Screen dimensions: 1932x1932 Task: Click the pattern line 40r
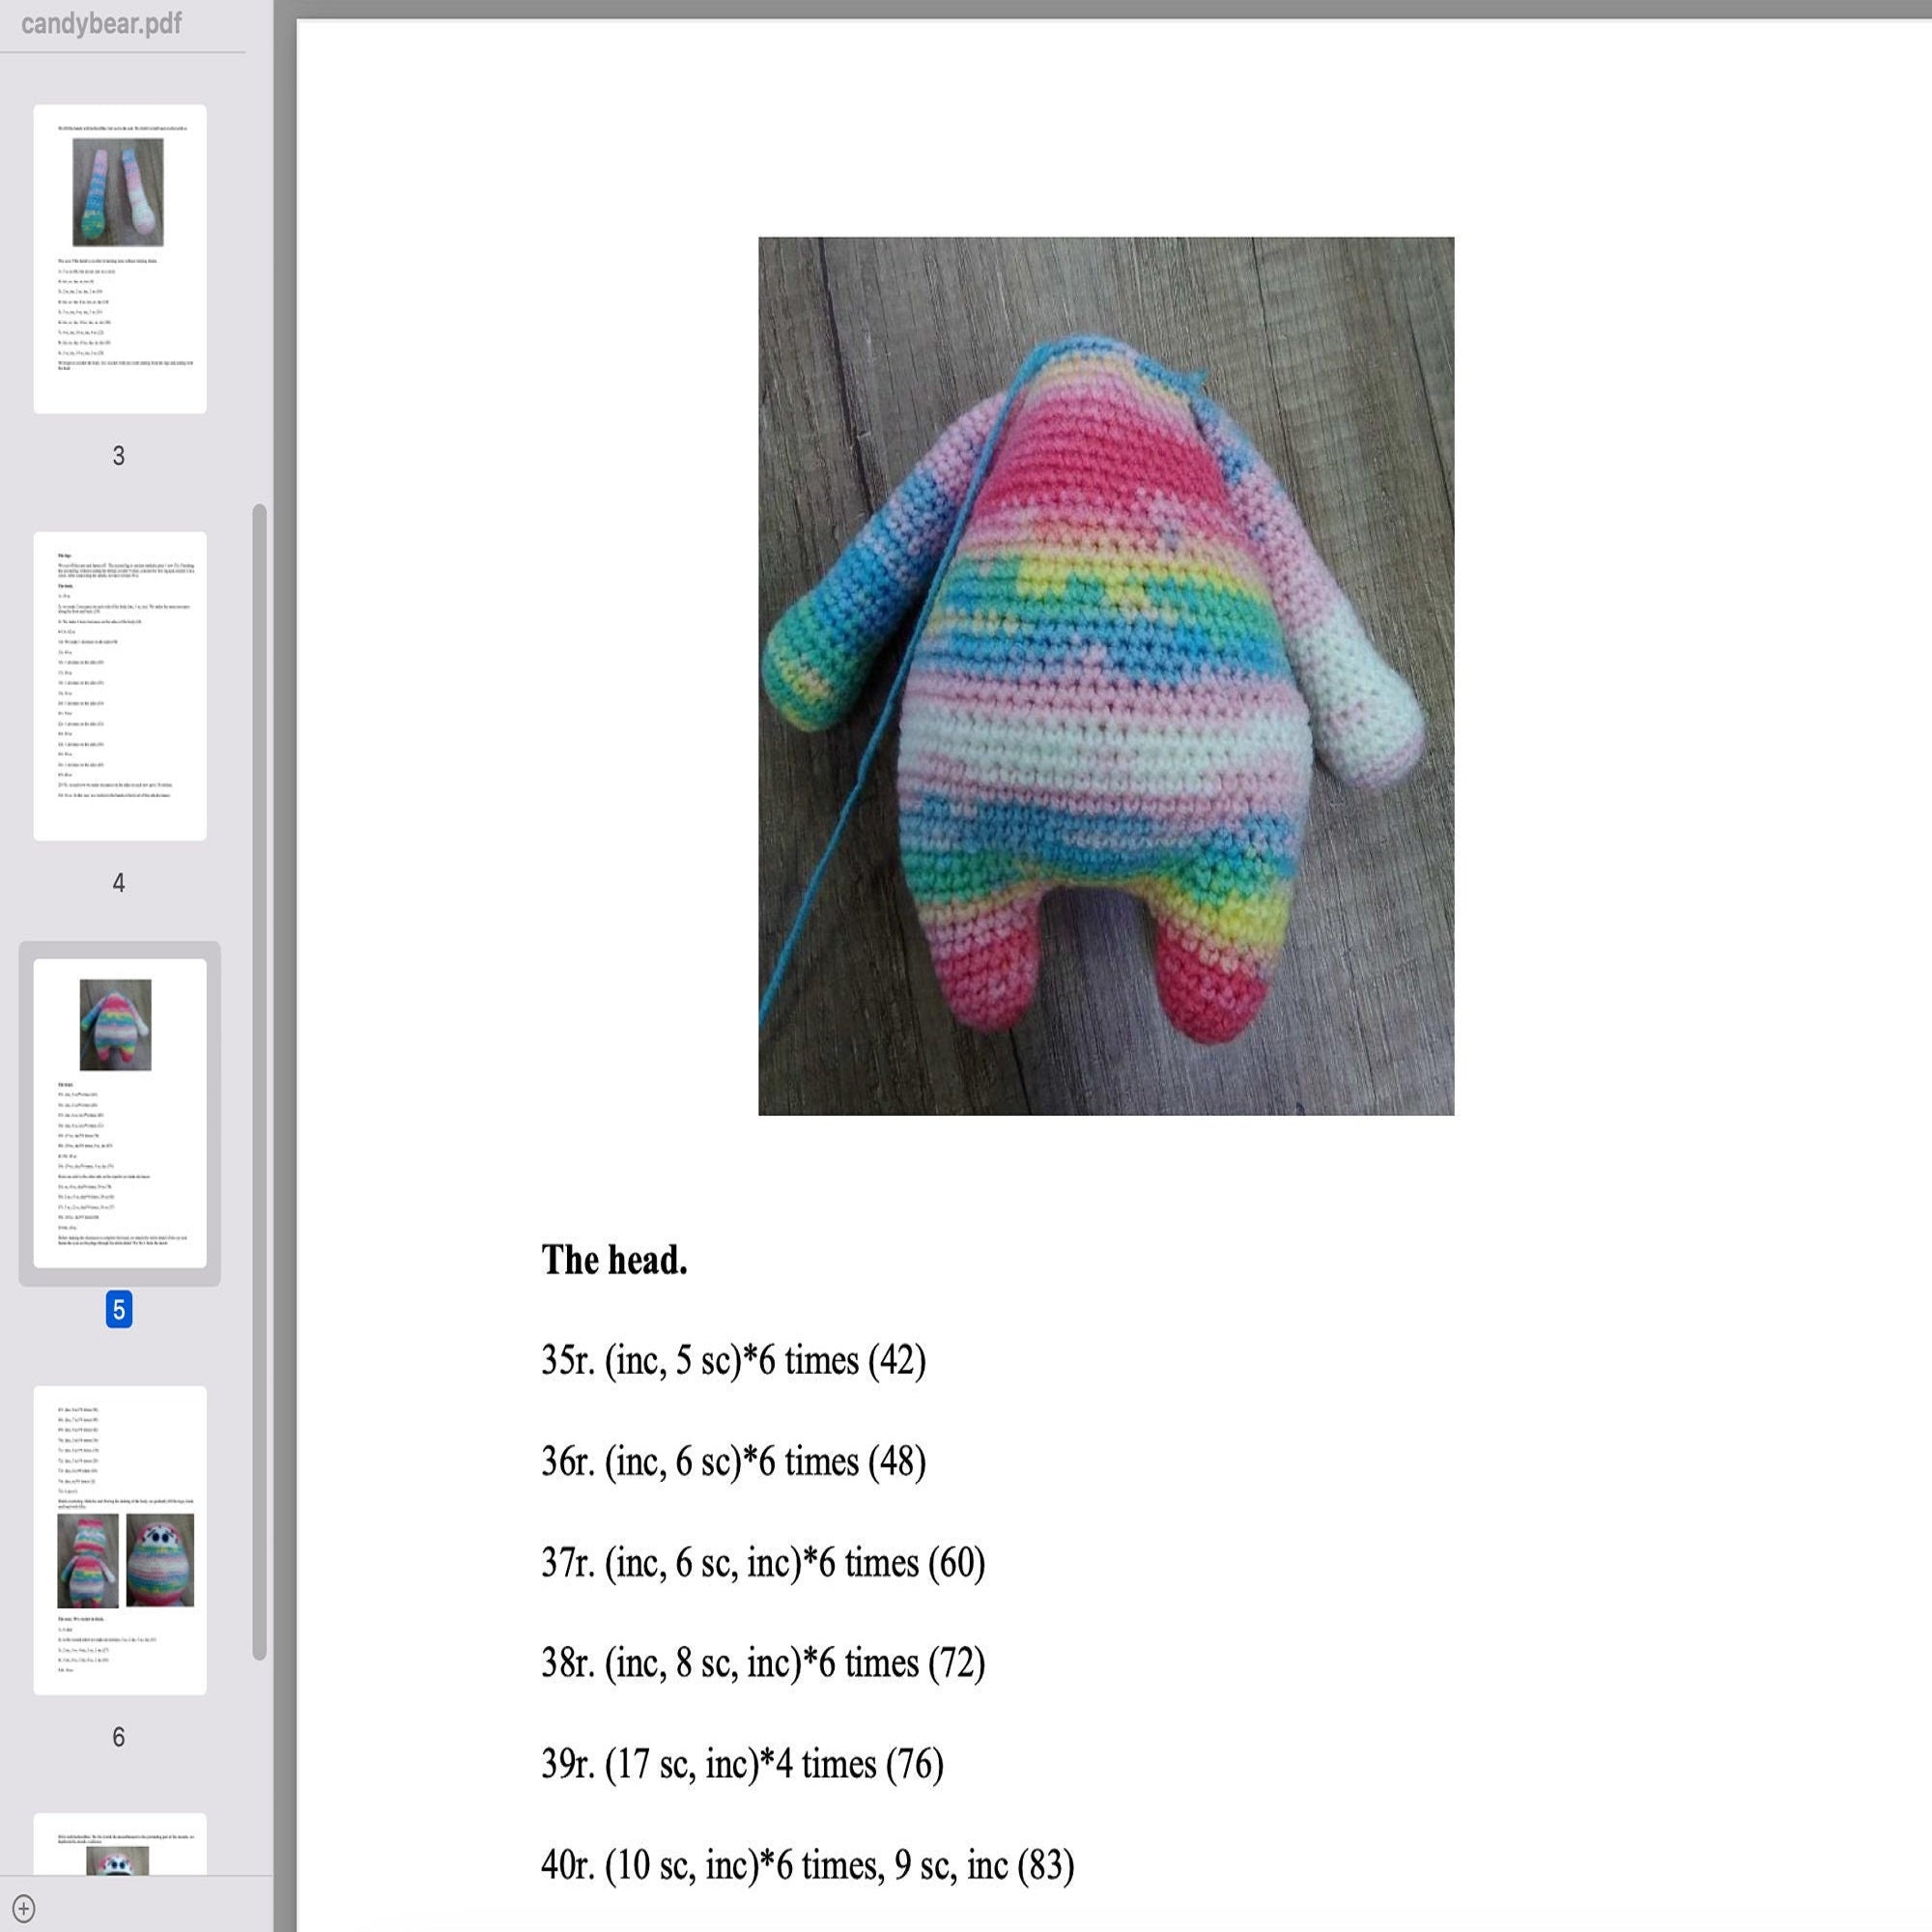click(x=805, y=1865)
